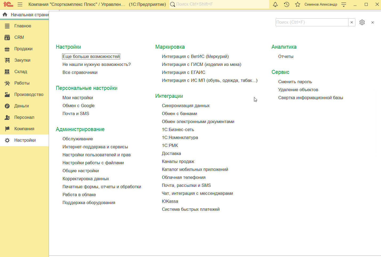381x257 pixels.
Task: Open Общие настройки
Action: coord(81,171)
